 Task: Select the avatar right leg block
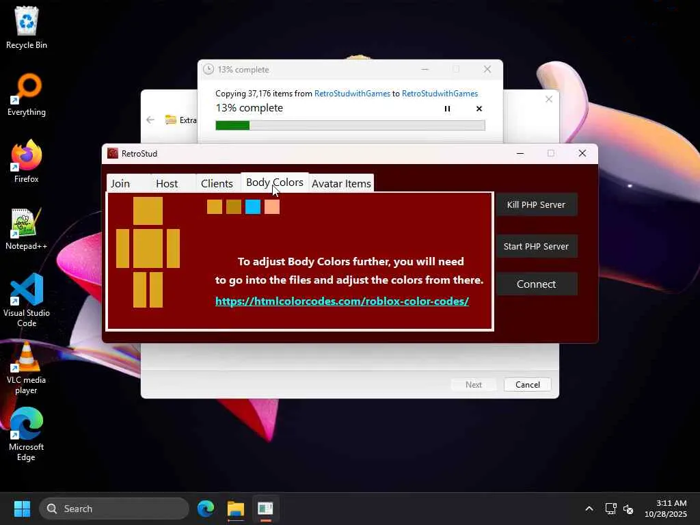157,290
